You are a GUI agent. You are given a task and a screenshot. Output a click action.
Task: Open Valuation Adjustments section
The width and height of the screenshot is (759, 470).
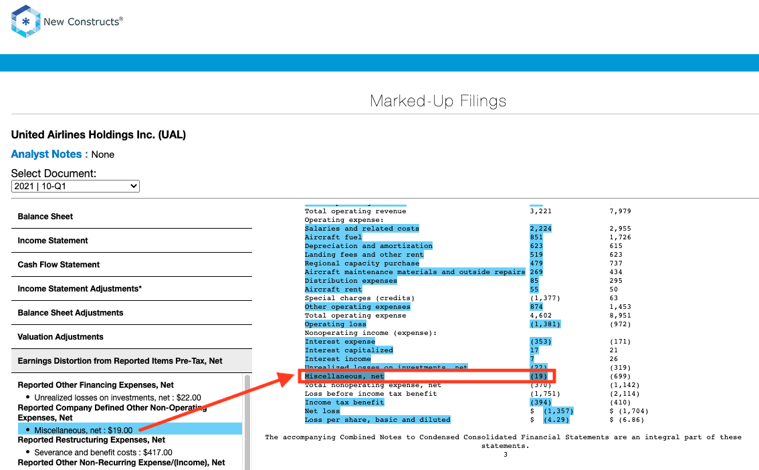coord(132,337)
